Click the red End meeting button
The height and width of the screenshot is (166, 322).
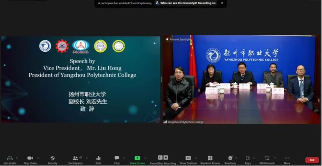[x=312, y=160]
